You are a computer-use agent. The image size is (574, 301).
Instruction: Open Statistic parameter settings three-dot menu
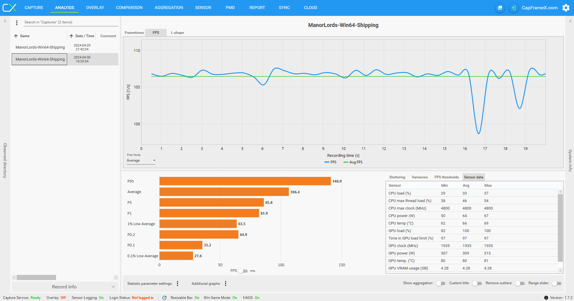[x=178, y=284]
